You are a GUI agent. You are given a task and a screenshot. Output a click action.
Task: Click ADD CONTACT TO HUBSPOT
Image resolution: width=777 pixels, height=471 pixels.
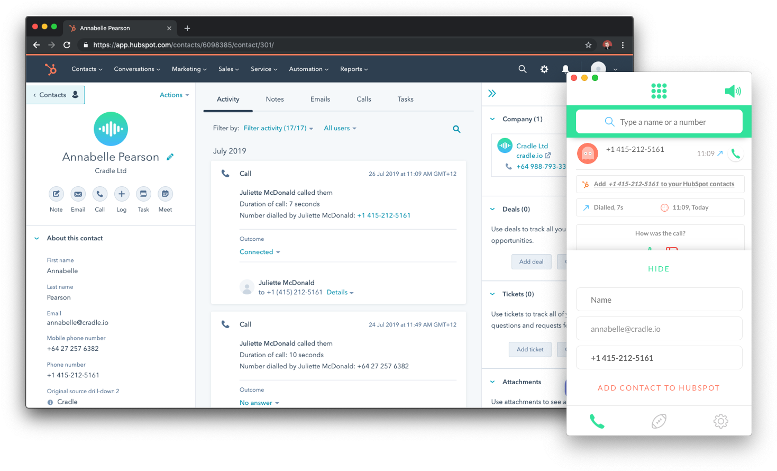coord(659,388)
